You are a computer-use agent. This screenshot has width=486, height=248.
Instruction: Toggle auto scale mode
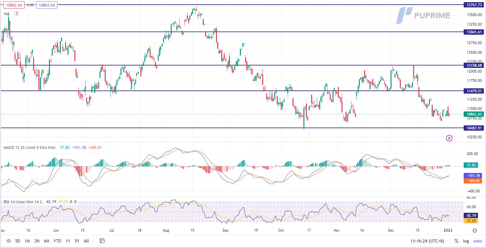(477, 241)
